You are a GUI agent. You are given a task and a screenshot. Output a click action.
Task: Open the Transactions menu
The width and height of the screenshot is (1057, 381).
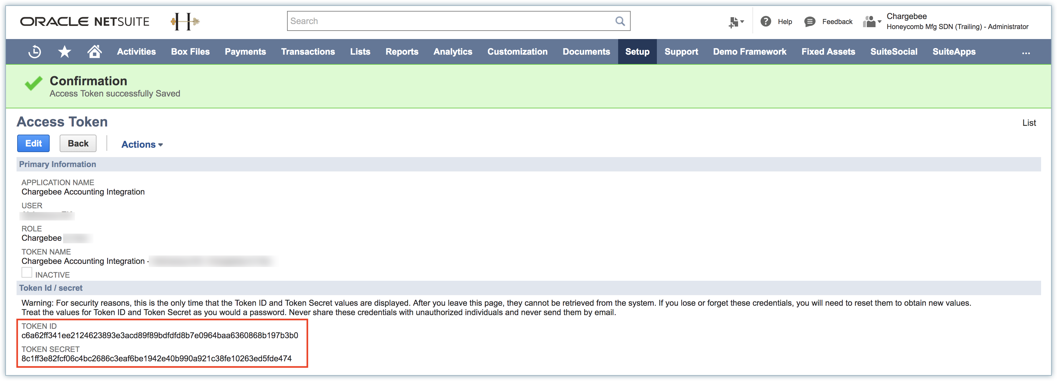[308, 52]
